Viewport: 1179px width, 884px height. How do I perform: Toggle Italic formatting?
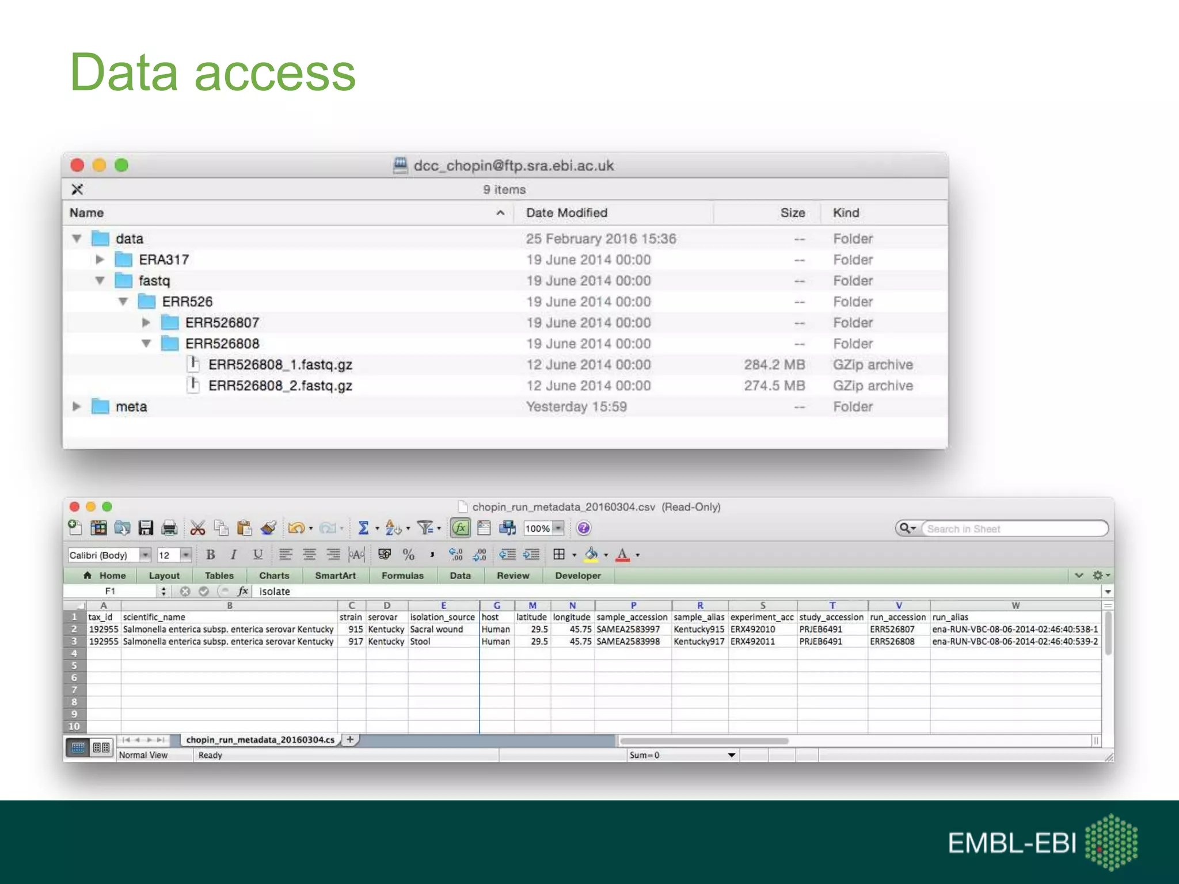[x=234, y=555]
